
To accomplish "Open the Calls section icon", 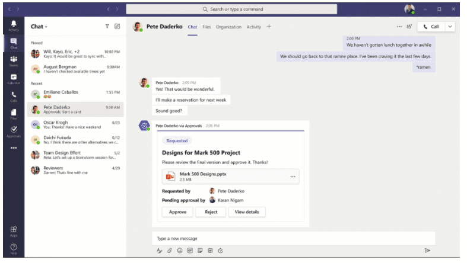I will [13, 96].
